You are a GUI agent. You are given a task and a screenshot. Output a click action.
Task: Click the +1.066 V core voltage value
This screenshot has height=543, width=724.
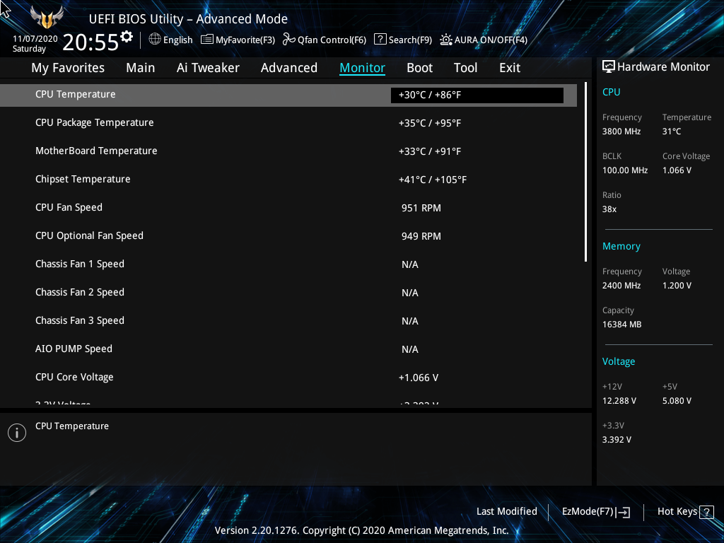coord(419,378)
